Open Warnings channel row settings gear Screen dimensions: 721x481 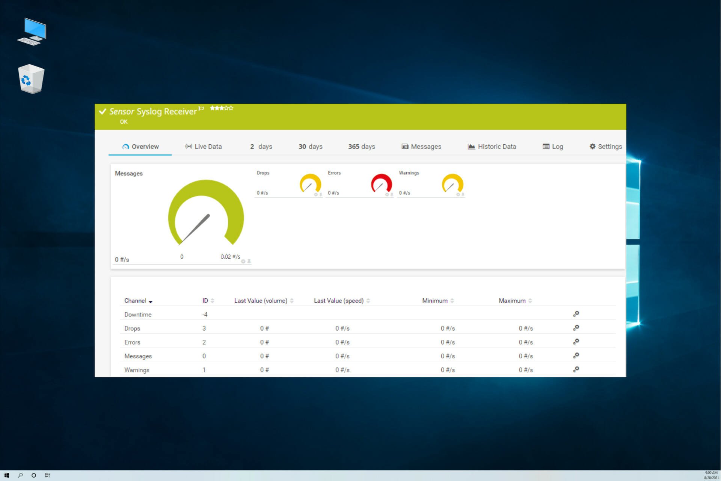[576, 369]
